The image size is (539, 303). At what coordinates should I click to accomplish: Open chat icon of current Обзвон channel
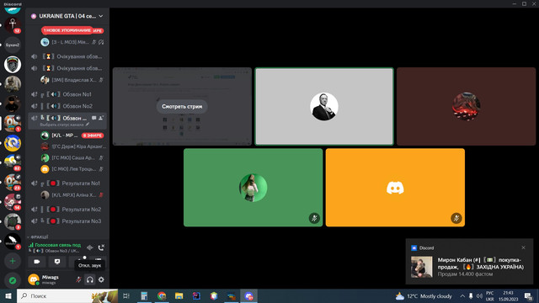click(93, 118)
